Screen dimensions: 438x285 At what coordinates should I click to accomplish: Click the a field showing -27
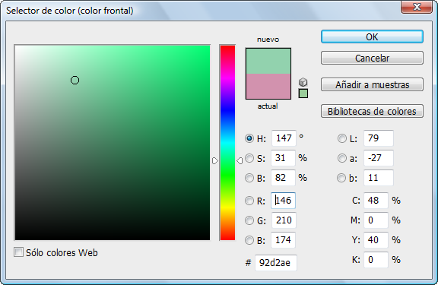pos(379,158)
